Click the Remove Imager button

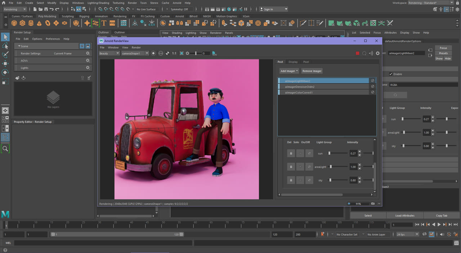pyautogui.click(x=312, y=71)
